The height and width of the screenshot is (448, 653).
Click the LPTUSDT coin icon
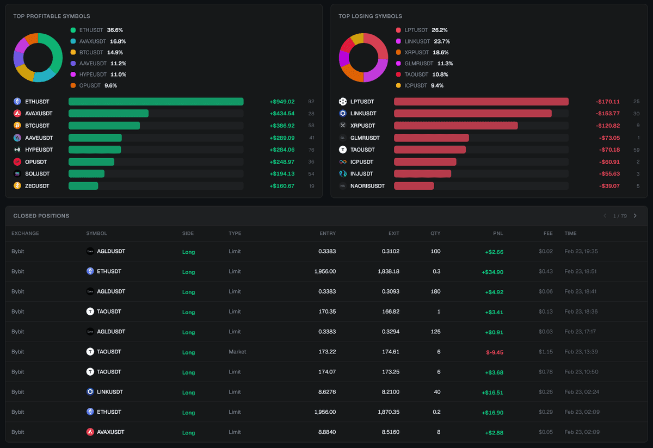click(x=343, y=102)
